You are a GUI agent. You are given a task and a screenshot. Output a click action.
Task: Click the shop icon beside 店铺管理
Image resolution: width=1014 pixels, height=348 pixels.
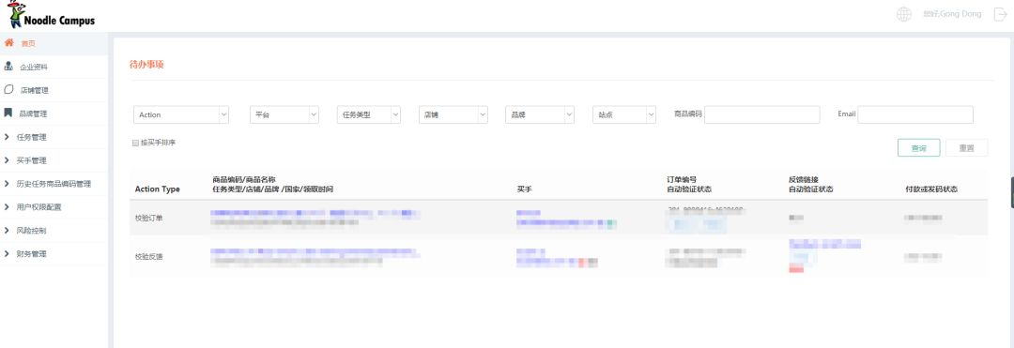tap(8, 90)
